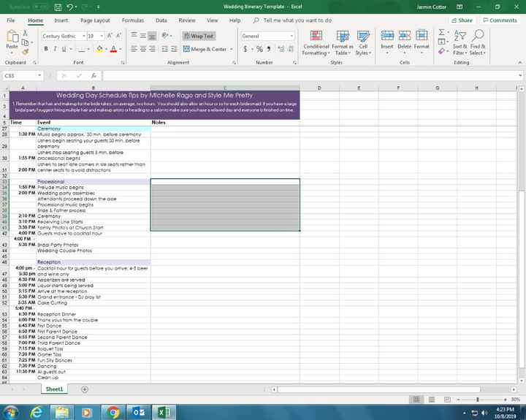Screen dimensions: 526x420
Task: Click the Percent Style icon
Action: click(259, 50)
